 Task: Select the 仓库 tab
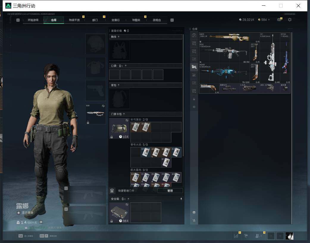point(54,20)
